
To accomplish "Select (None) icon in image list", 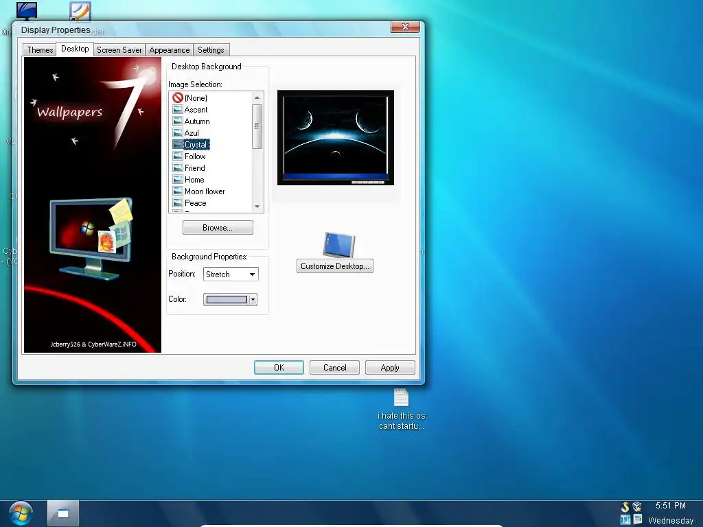I will click(178, 97).
